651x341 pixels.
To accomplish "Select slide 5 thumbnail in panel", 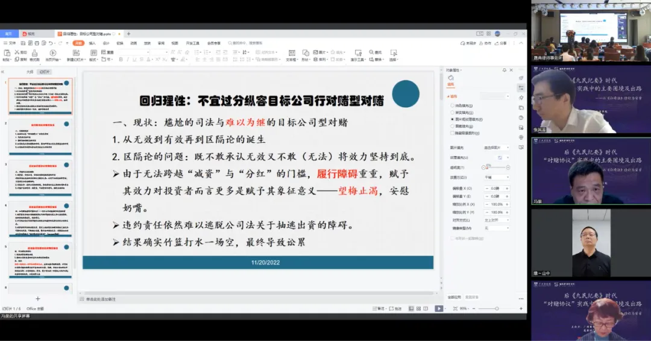I will pos(40,260).
